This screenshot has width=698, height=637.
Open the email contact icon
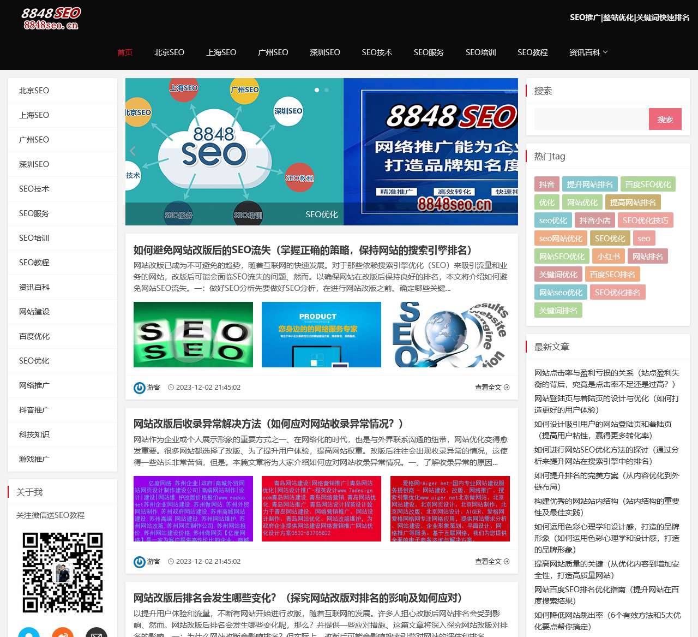point(97,633)
